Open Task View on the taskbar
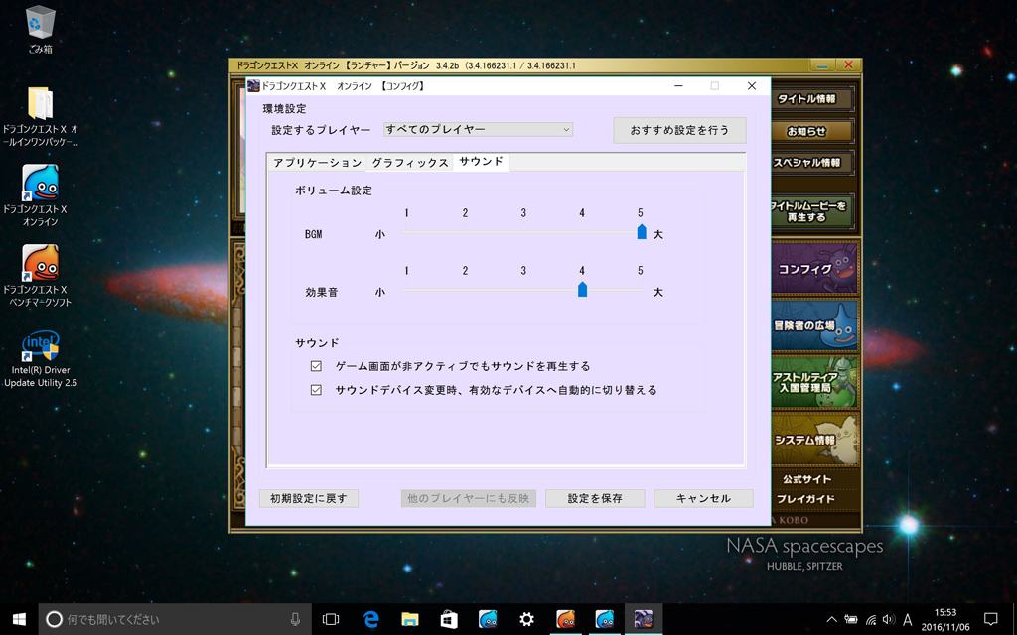The width and height of the screenshot is (1017, 635). coord(331,619)
